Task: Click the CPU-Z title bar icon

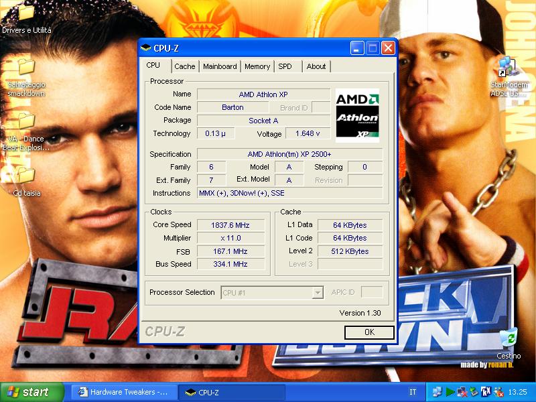Action: (146, 48)
